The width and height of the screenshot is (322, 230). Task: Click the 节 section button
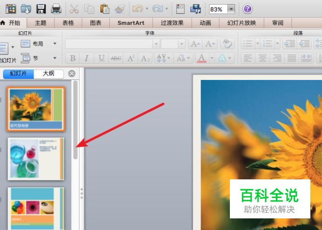pos(29,58)
